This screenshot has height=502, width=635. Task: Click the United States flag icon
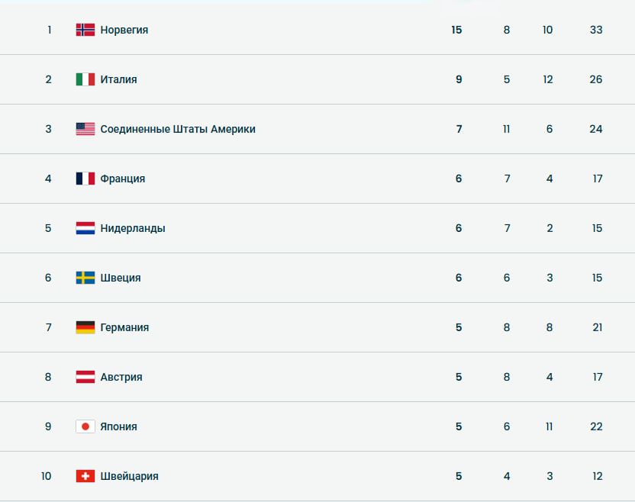pyautogui.click(x=85, y=129)
